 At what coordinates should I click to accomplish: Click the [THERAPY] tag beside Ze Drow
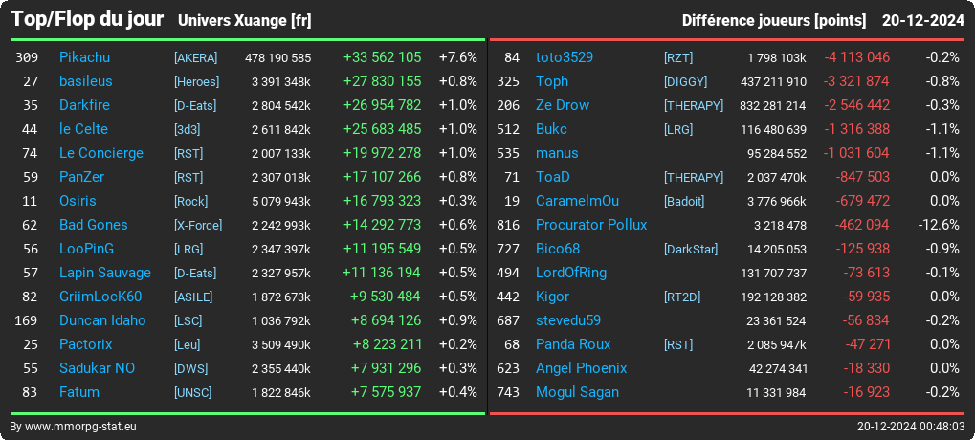694,105
